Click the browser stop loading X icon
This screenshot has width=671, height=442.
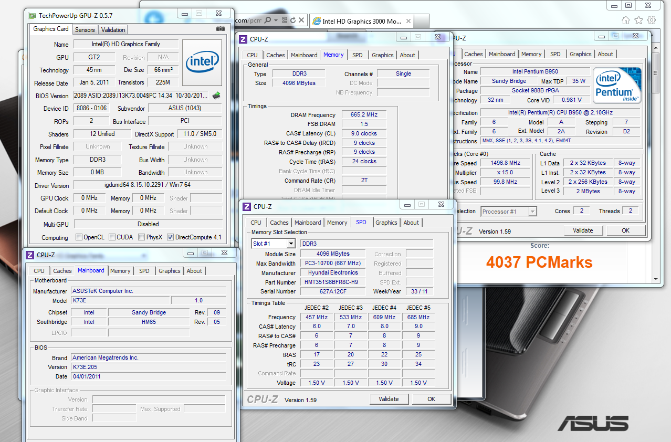[x=302, y=20]
